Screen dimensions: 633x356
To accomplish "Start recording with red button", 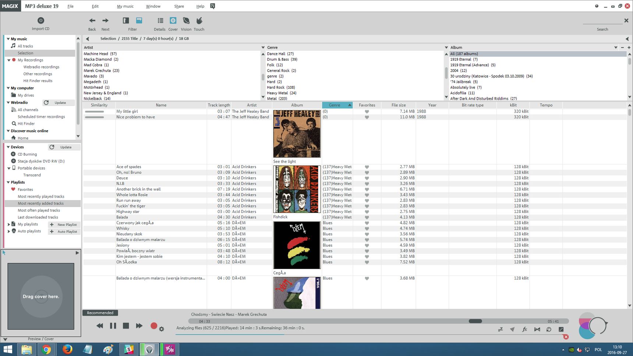I will 154,325.
